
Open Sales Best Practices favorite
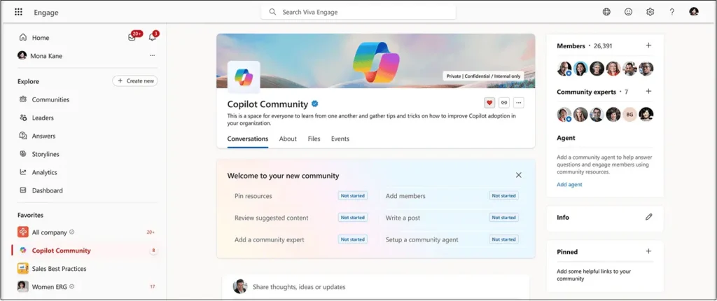click(59, 269)
